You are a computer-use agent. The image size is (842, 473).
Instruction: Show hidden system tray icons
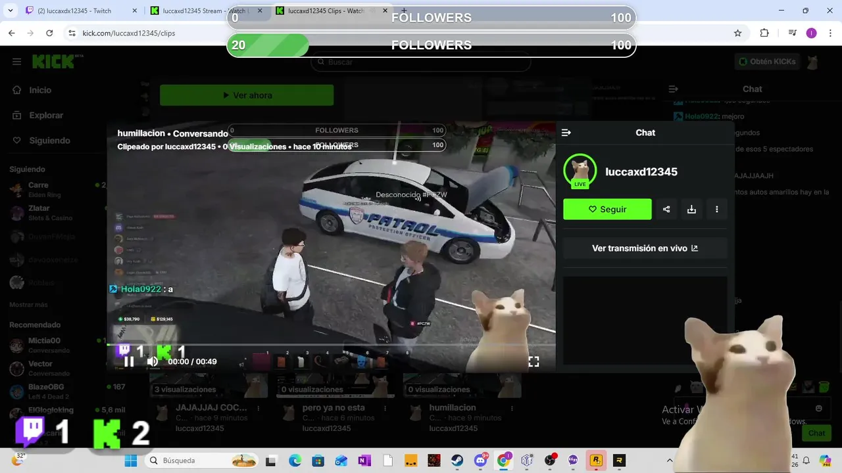coord(670,461)
